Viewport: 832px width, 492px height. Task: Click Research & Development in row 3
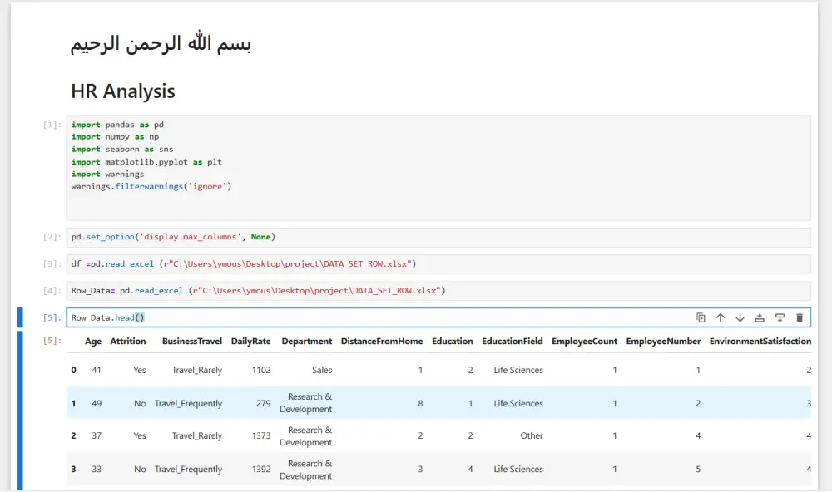pos(306,470)
